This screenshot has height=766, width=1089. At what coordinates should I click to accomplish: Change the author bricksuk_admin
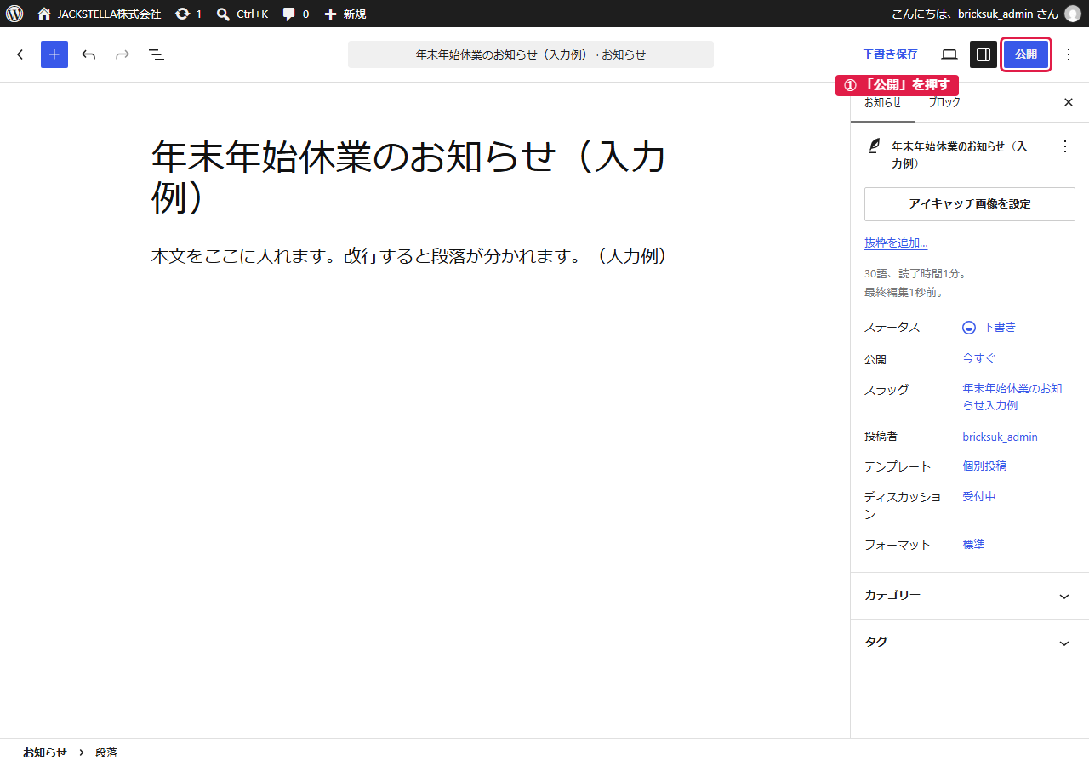[1001, 437]
